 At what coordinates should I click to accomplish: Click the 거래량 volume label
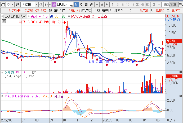click(x=9, y=73)
